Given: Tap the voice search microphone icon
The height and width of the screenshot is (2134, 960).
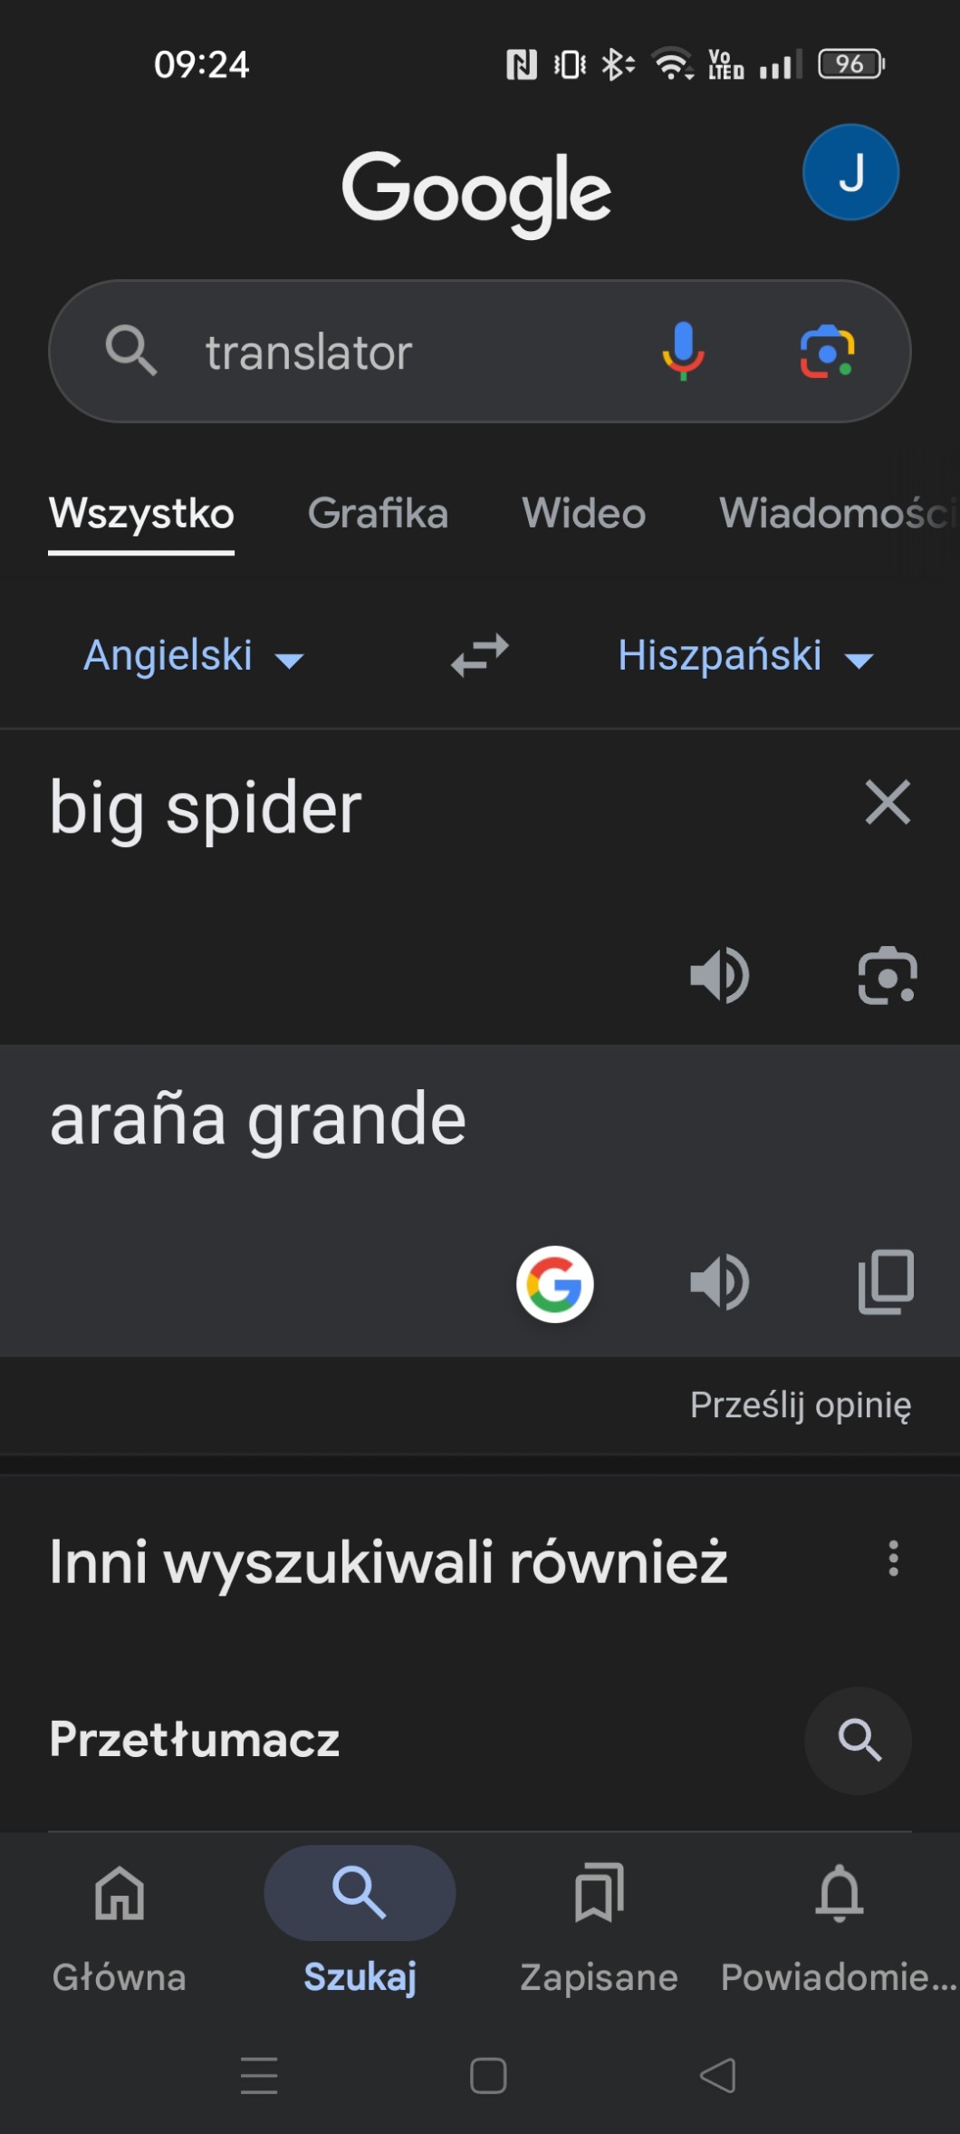Looking at the screenshot, I should pos(683,351).
